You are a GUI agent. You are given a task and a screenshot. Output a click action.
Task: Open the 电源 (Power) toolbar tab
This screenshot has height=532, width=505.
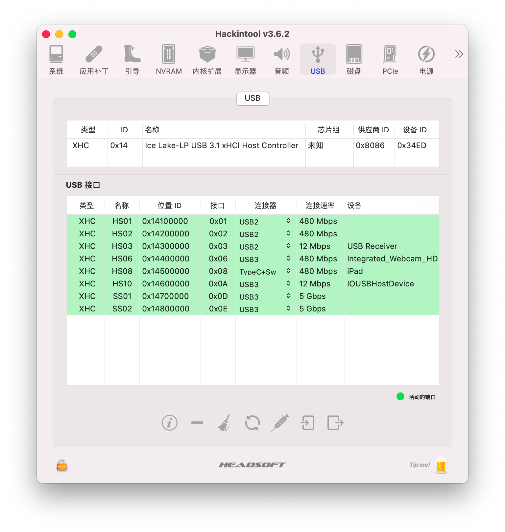[x=426, y=60]
